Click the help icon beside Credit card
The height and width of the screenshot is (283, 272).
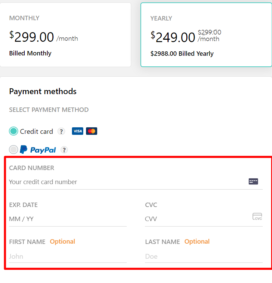click(x=61, y=131)
